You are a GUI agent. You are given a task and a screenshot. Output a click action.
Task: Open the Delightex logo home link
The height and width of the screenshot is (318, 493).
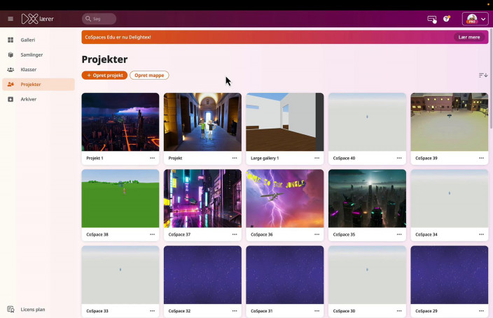pyautogui.click(x=38, y=19)
